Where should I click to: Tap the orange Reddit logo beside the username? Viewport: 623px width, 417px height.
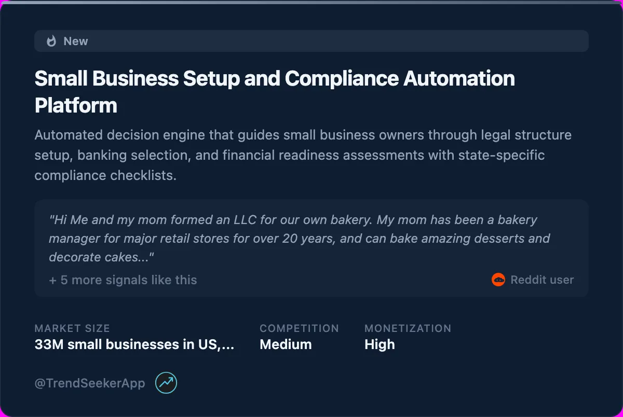(498, 280)
